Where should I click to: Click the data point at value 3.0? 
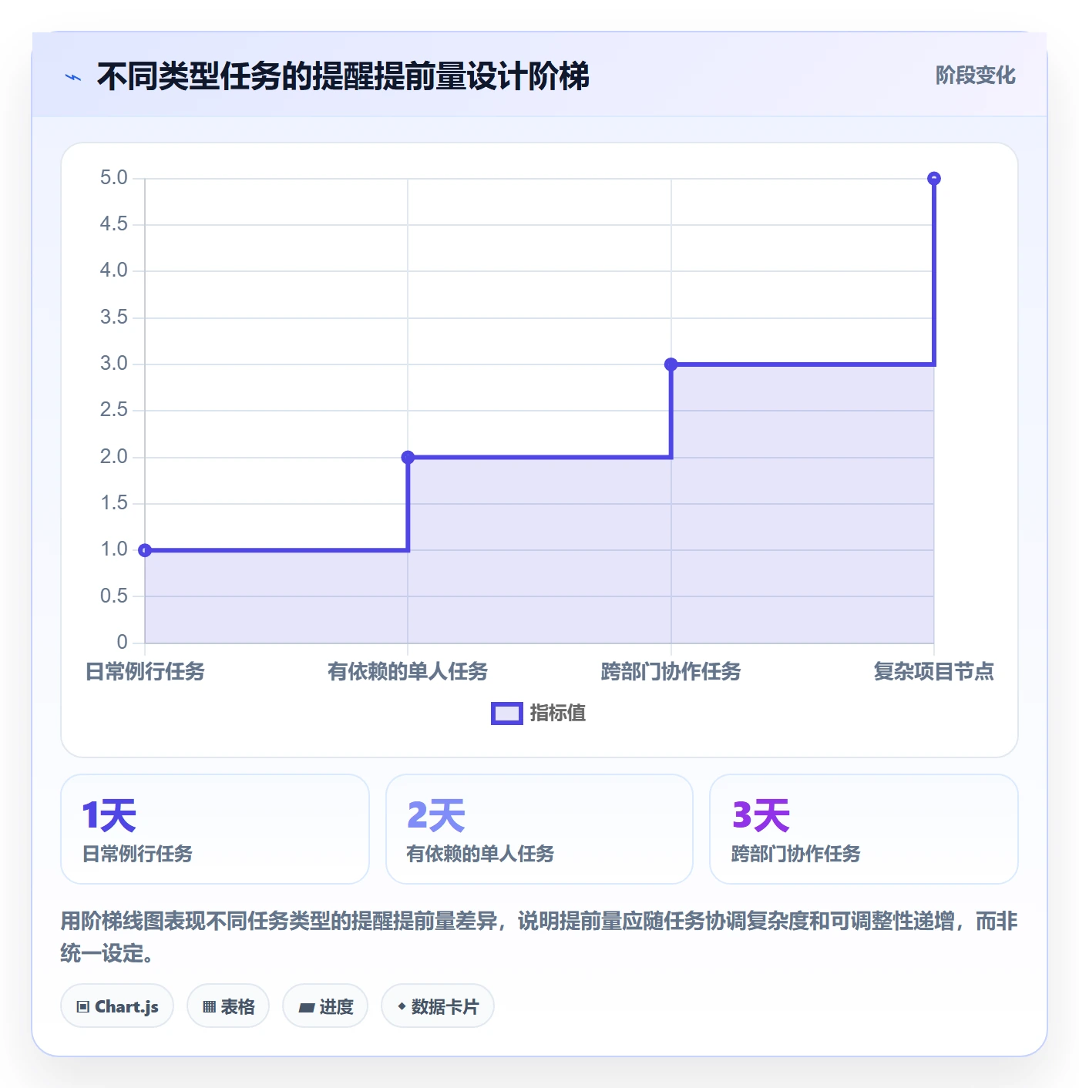coord(671,364)
